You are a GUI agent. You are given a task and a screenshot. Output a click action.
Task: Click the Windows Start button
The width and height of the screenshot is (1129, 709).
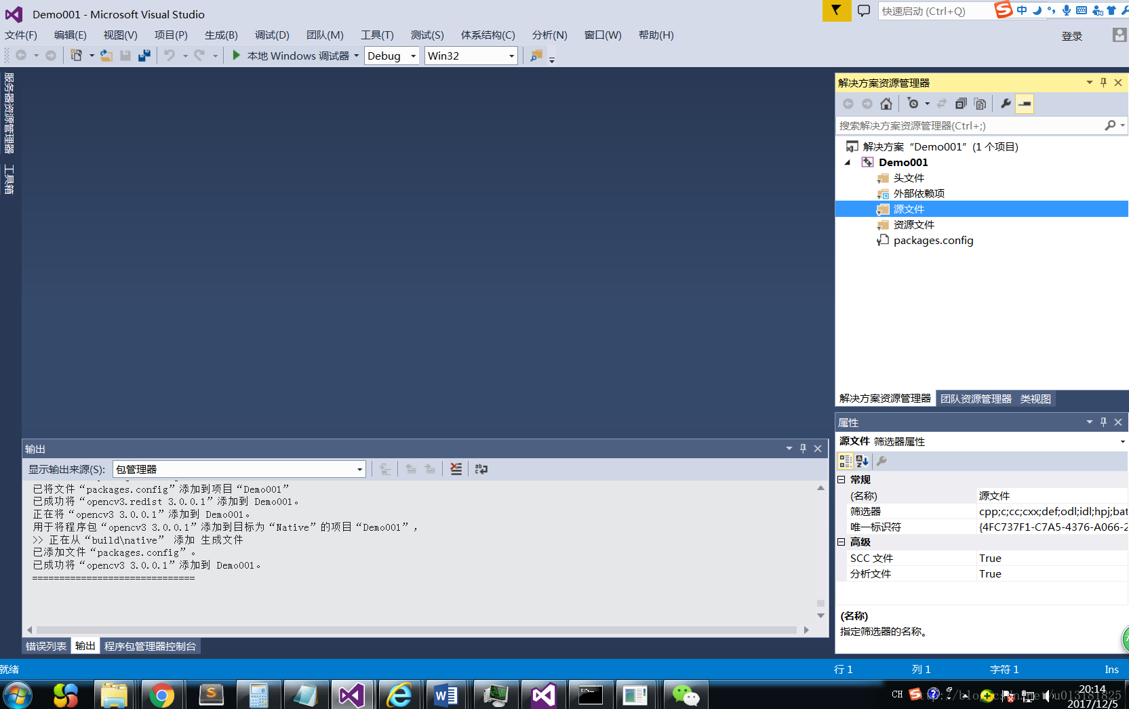tap(17, 695)
